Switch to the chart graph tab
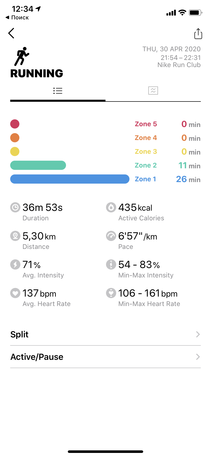The image size is (211, 457). point(153,91)
